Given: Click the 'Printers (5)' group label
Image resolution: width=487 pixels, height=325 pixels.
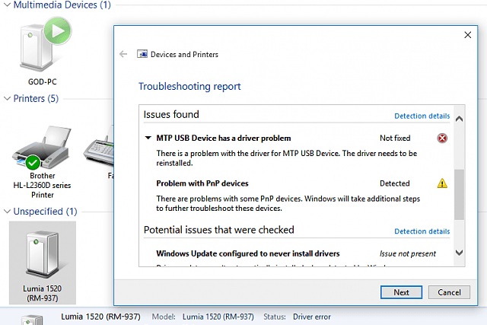Looking at the screenshot, I should pos(36,98).
